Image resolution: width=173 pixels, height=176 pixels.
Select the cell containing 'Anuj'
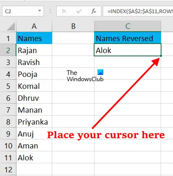34,133
